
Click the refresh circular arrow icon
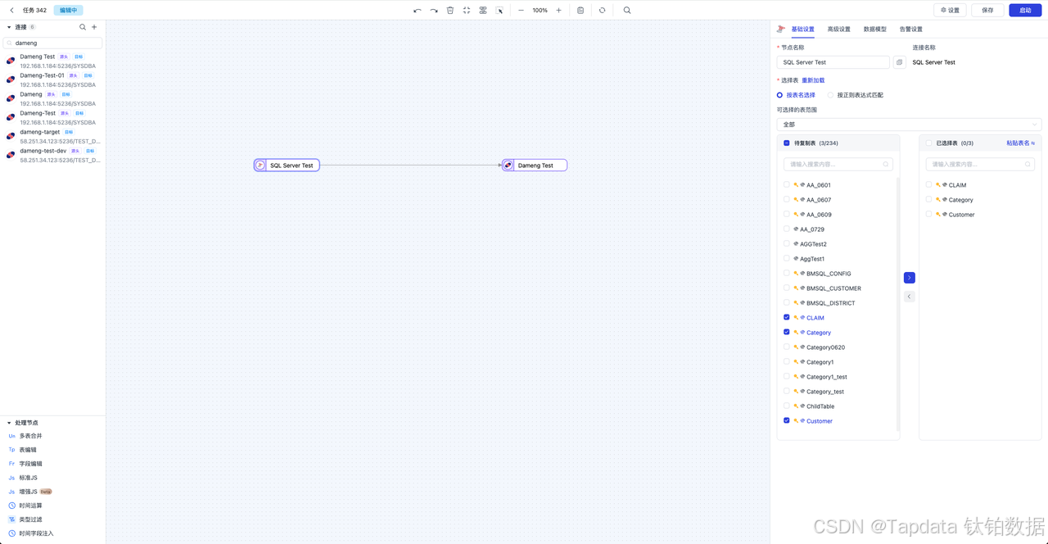(x=602, y=11)
